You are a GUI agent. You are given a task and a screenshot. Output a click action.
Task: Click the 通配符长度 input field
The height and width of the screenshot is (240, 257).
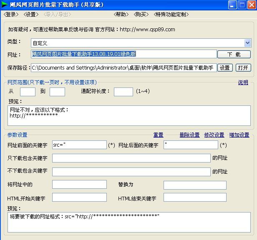tap(123, 92)
